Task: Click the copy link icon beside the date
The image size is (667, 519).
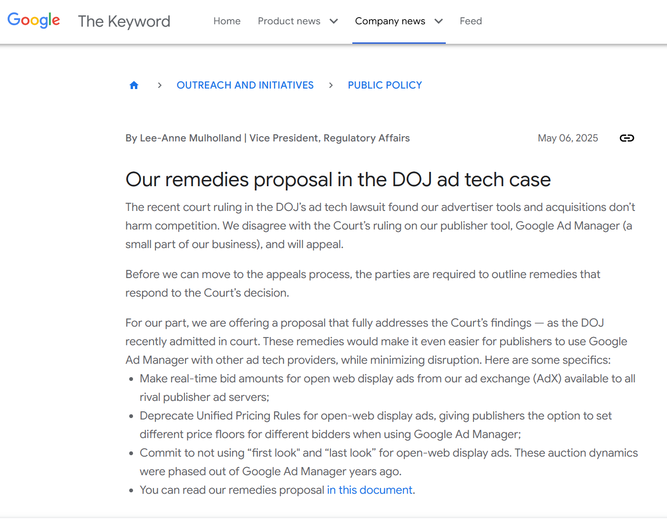Action: tap(626, 138)
